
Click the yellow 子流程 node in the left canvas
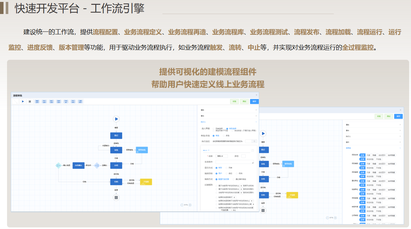click(146, 182)
